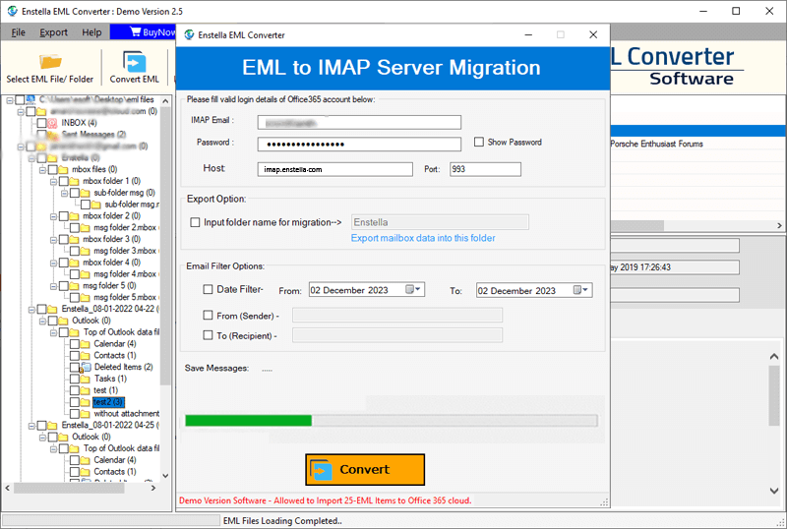
Task: Check the INBOX (4) tree checkbox
Action: tap(41, 123)
